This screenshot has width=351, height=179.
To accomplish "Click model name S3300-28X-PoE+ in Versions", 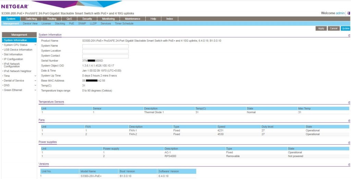I will pyautogui.click(x=90, y=176).
